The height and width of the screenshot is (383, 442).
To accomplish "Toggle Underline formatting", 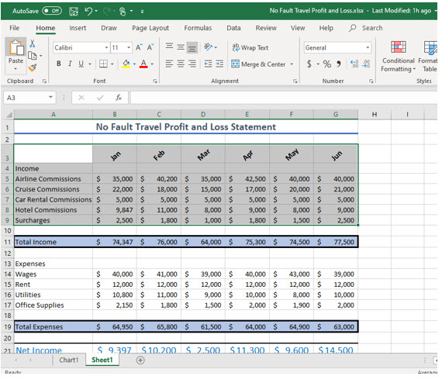I will [x=81, y=64].
